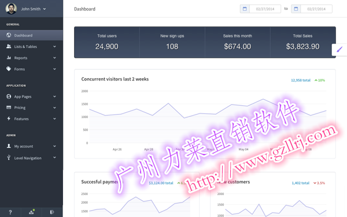
Task: Expand the Pricing menu chevron
Action: click(54, 108)
